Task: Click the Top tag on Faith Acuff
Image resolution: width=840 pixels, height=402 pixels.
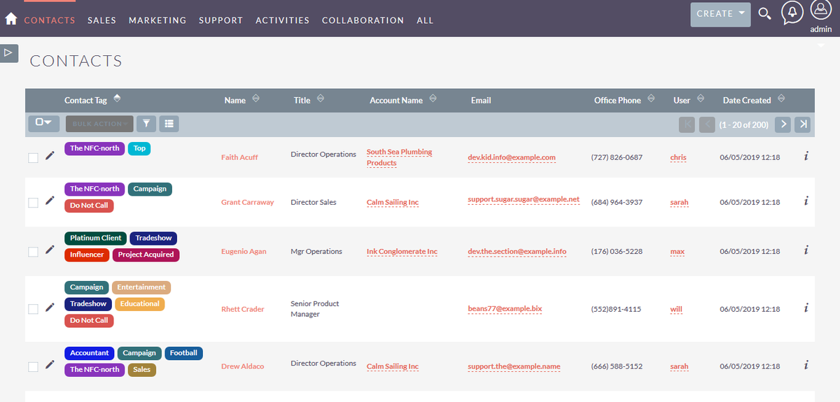Action: [139, 148]
